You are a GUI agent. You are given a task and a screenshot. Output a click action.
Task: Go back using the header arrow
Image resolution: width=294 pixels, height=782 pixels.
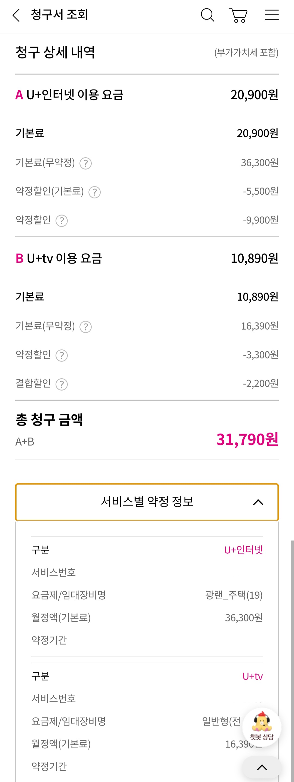coord(16,15)
